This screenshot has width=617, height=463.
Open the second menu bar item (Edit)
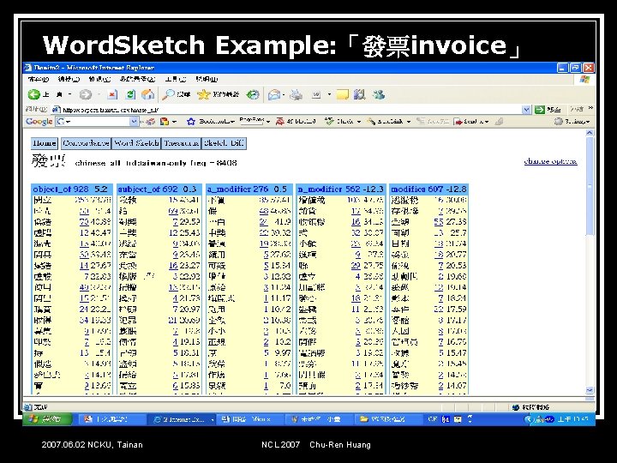(69, 79)
